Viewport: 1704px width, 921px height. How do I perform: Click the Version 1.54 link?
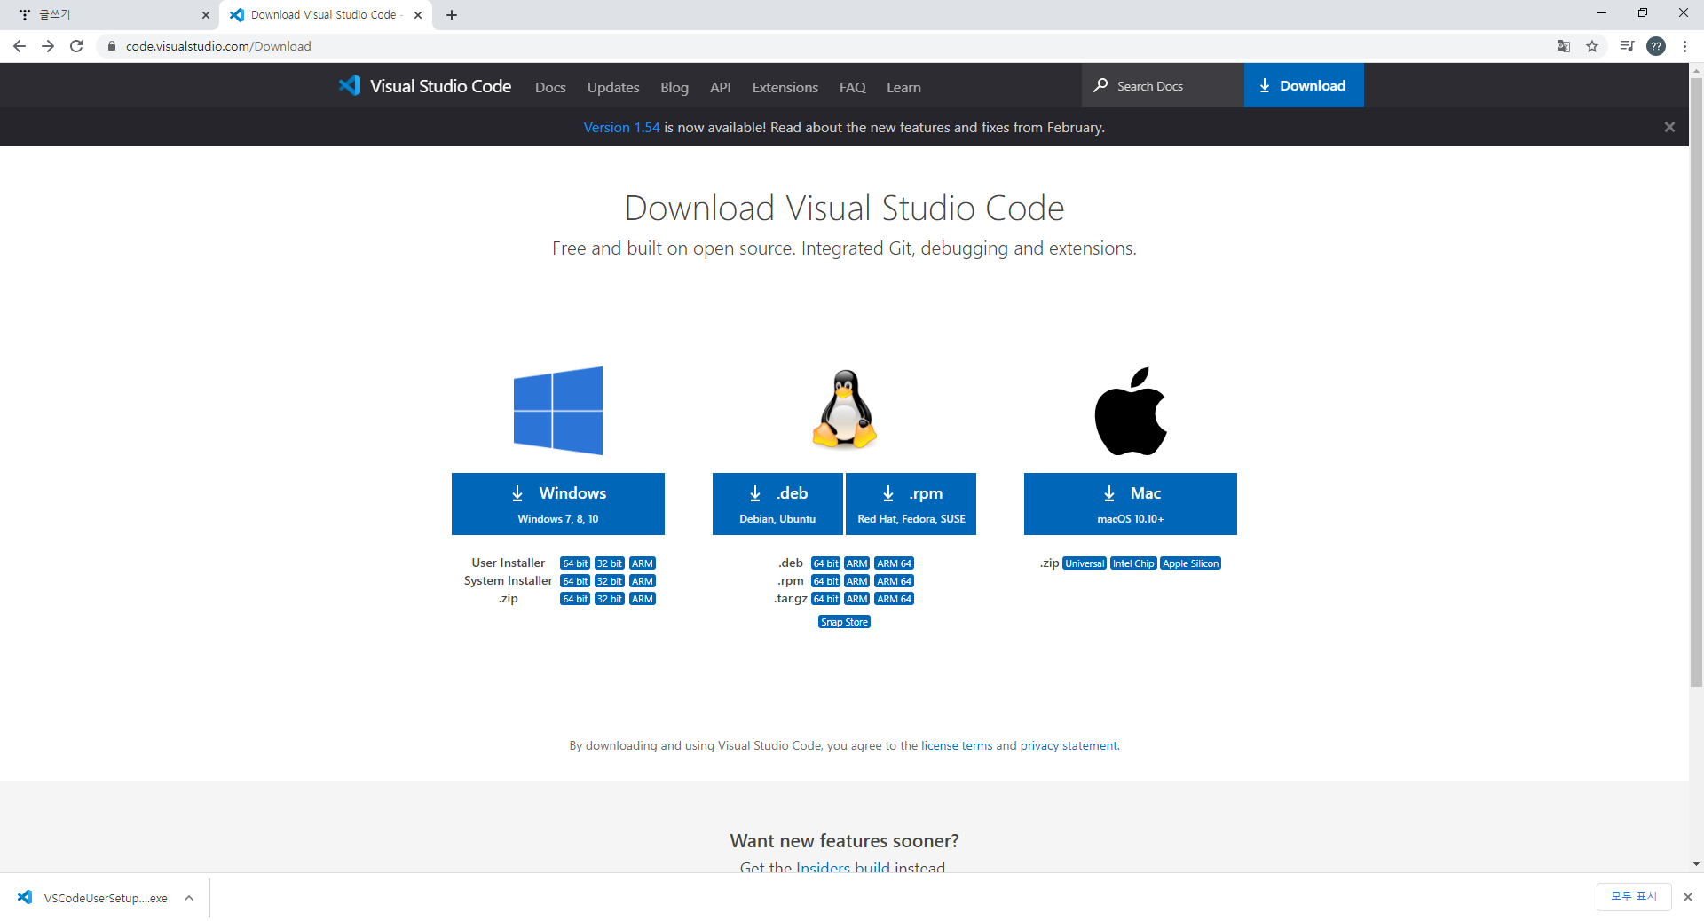[x=621, y=127]
